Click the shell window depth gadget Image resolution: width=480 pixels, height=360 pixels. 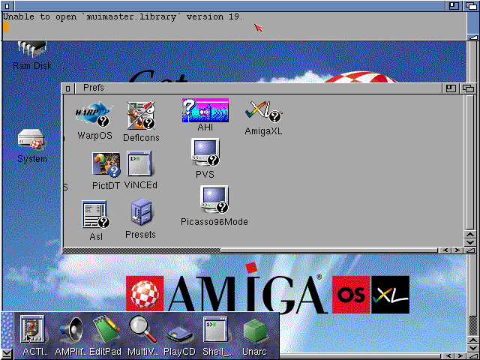(x=472, y=6)
